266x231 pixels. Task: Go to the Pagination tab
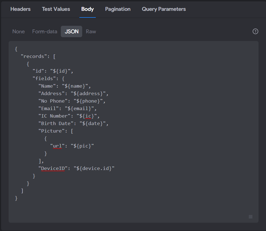pos(118,9)
